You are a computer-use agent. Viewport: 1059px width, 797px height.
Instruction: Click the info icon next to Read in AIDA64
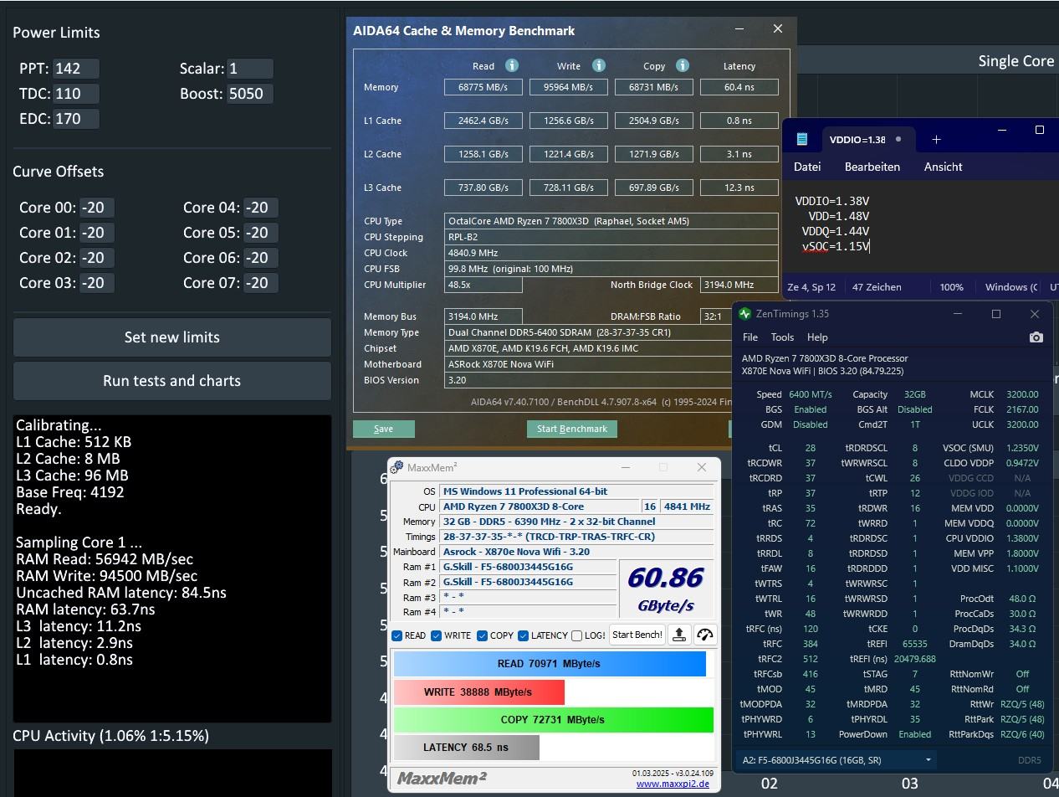(512, 65)
